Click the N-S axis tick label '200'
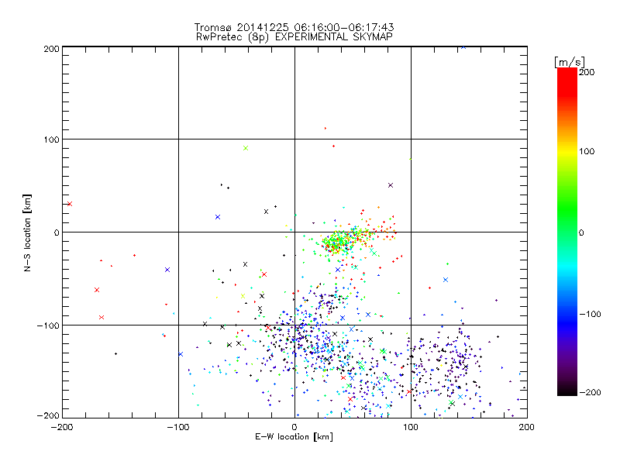 pyautogui.click(x=51, y=49)
